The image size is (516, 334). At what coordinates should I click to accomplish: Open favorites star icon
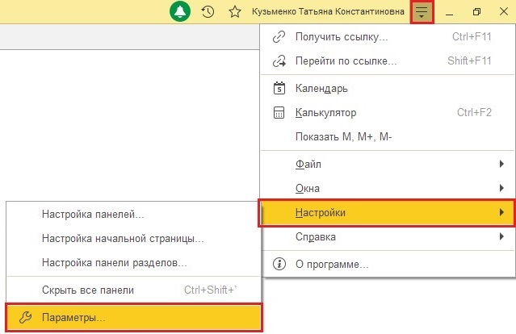click(235, 12)
